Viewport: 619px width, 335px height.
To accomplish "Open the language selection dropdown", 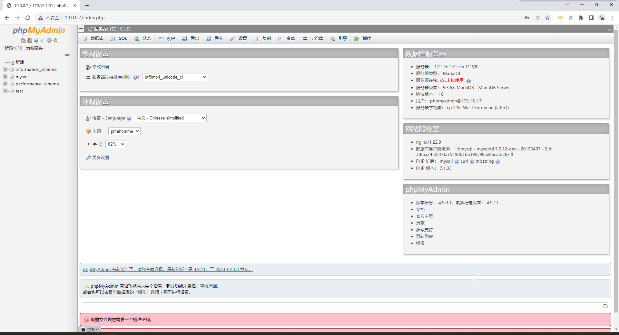I will pos(171,118).
